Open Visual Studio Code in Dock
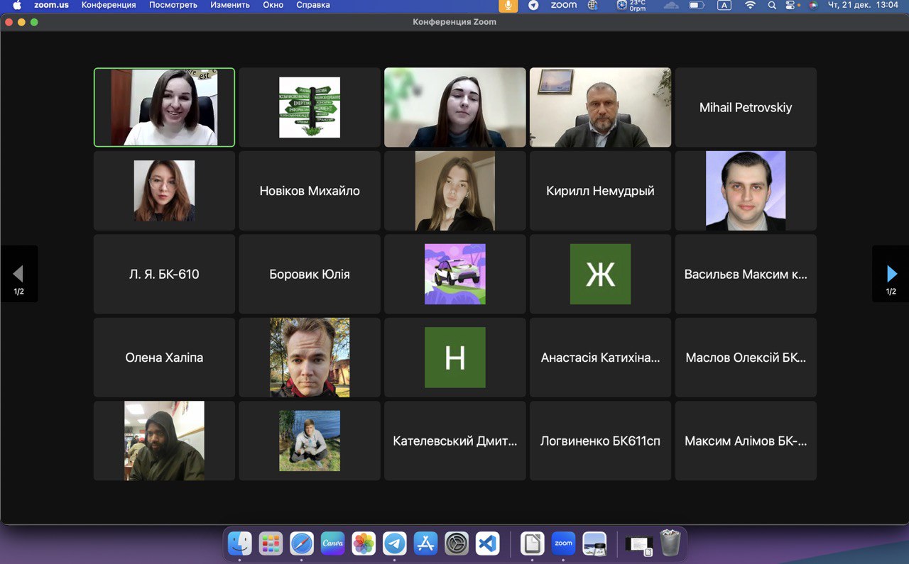Image resolution: width=909 pixels, height=564 pixels. 487,543
